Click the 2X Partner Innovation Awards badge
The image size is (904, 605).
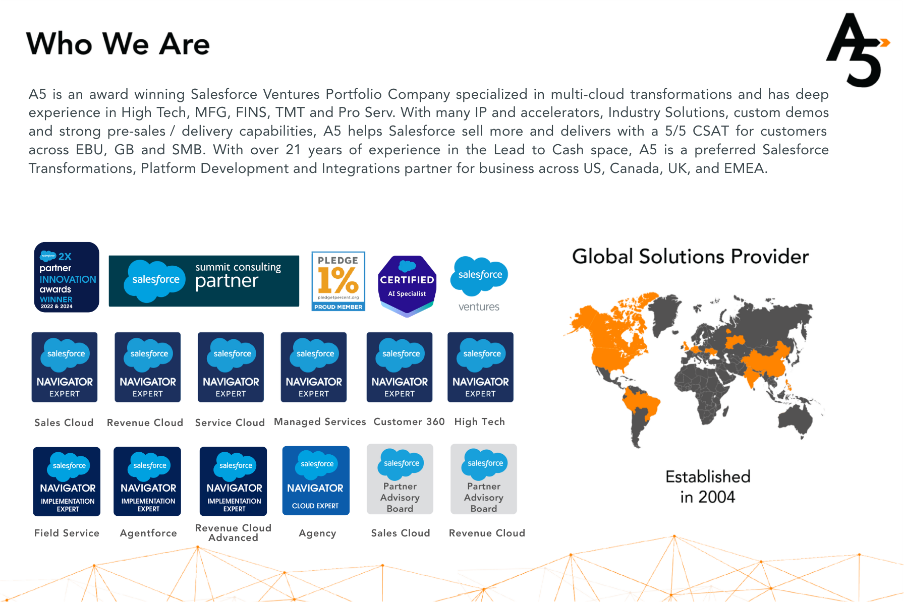pyautogui.click(x=67, y=277)
